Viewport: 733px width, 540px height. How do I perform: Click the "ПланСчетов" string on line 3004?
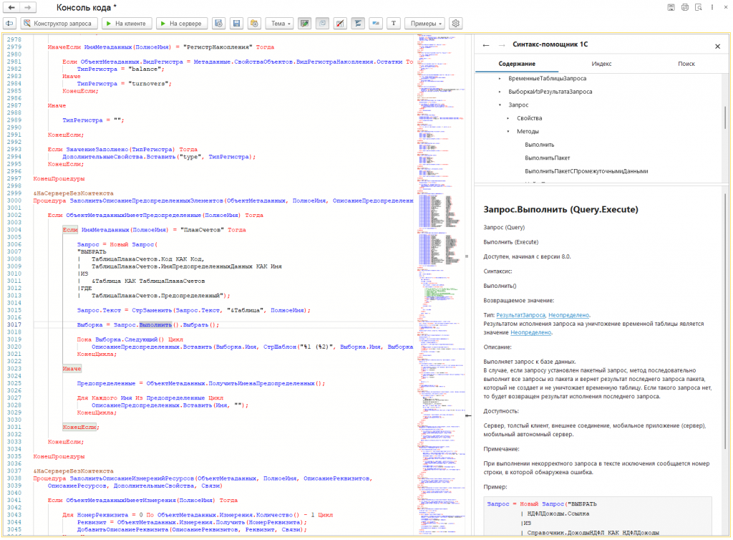pyautogui.click(x=201, y=230)
